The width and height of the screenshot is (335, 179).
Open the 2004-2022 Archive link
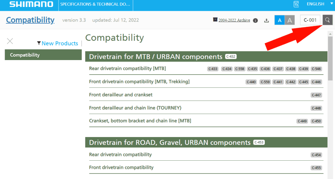pyautogui.click(x=234, y=20)
